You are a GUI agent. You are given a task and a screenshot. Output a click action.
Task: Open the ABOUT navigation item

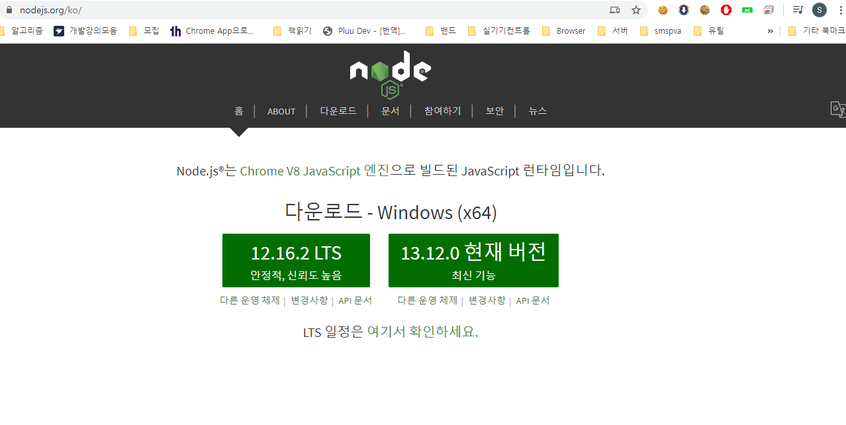coord(281,111)
